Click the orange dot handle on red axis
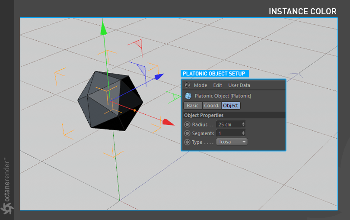Viewport: 350px width, 220px height. 134,110
